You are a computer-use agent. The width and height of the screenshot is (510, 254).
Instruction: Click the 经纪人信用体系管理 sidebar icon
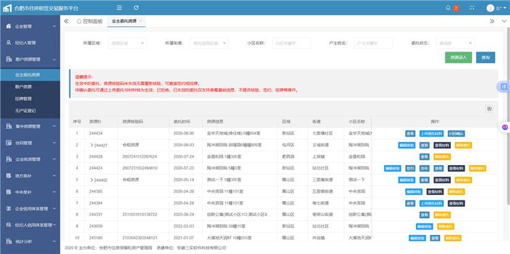[x=9, y=225]
